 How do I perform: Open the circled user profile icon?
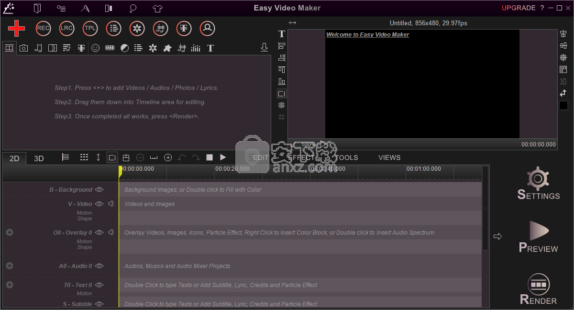[x=208, y=29]
